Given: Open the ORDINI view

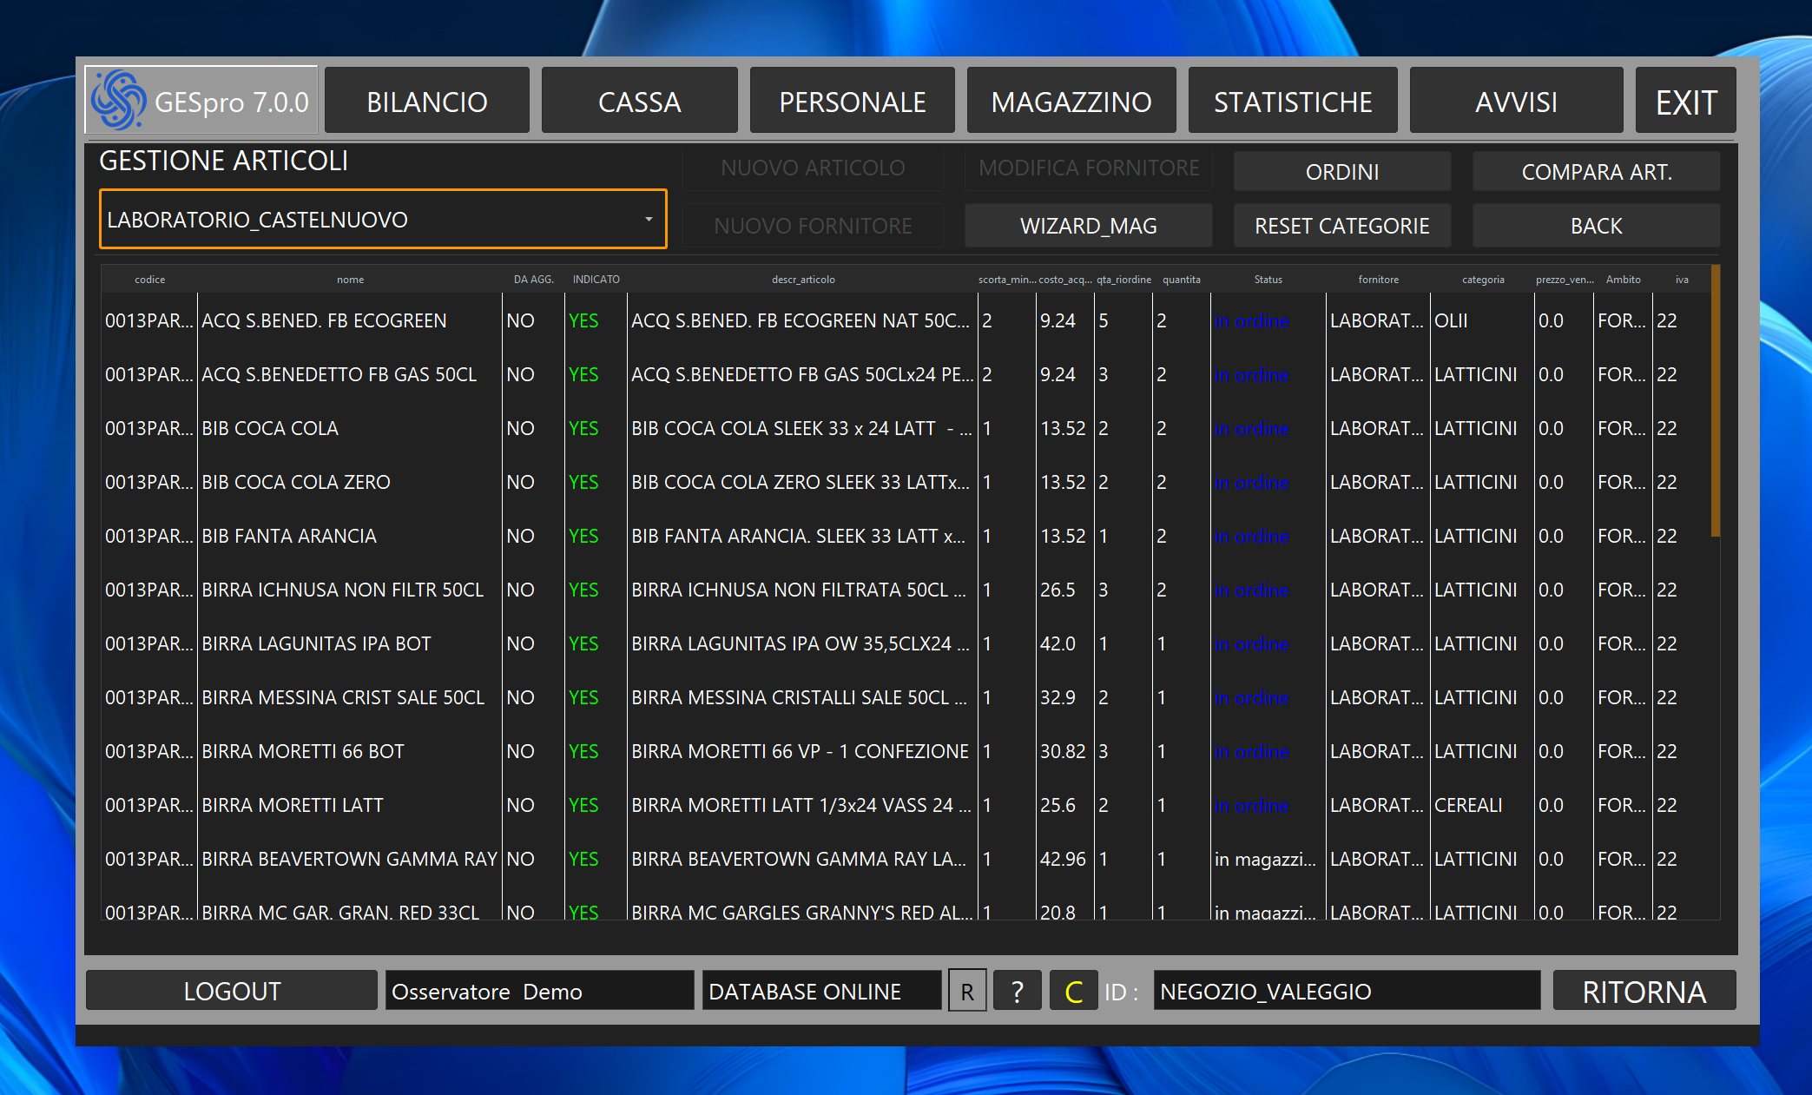Looking at the screenshot, I should [x=1342, y=171].
